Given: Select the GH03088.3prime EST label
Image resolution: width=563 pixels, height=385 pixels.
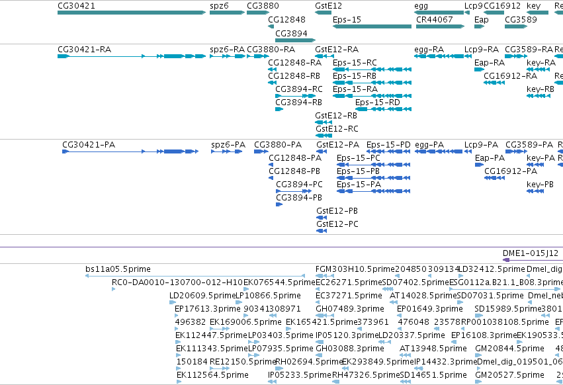Looking at the screenshot, I should [x=350, y=349].
